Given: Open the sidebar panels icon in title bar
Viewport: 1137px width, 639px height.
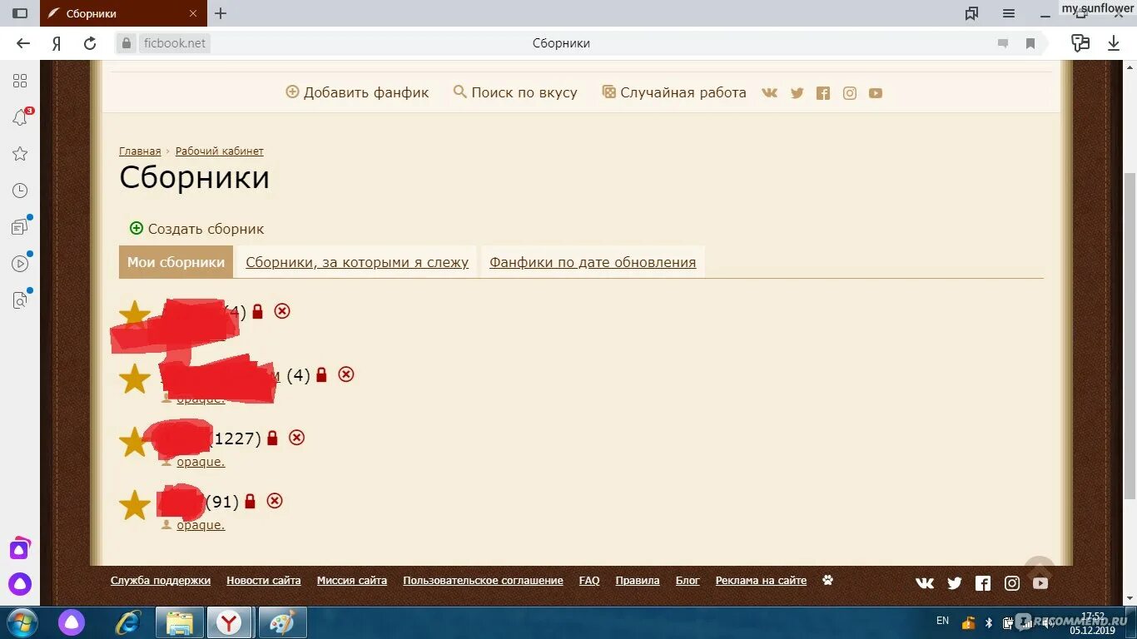Looking at the screenshot, I should [x=20, y=13].
